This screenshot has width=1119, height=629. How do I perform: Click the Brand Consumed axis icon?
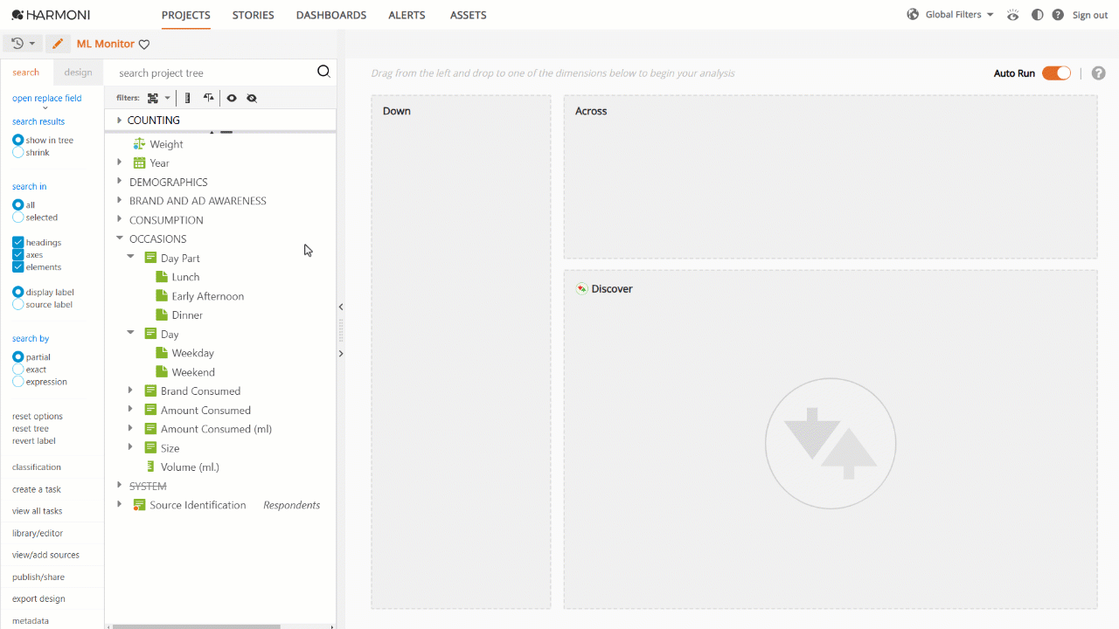tap(150, 391)
